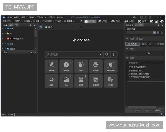The height and width of the screenshot is (132, 166).
Task: Open the import tile with folder-arrow icon
Action: (66, 81)
